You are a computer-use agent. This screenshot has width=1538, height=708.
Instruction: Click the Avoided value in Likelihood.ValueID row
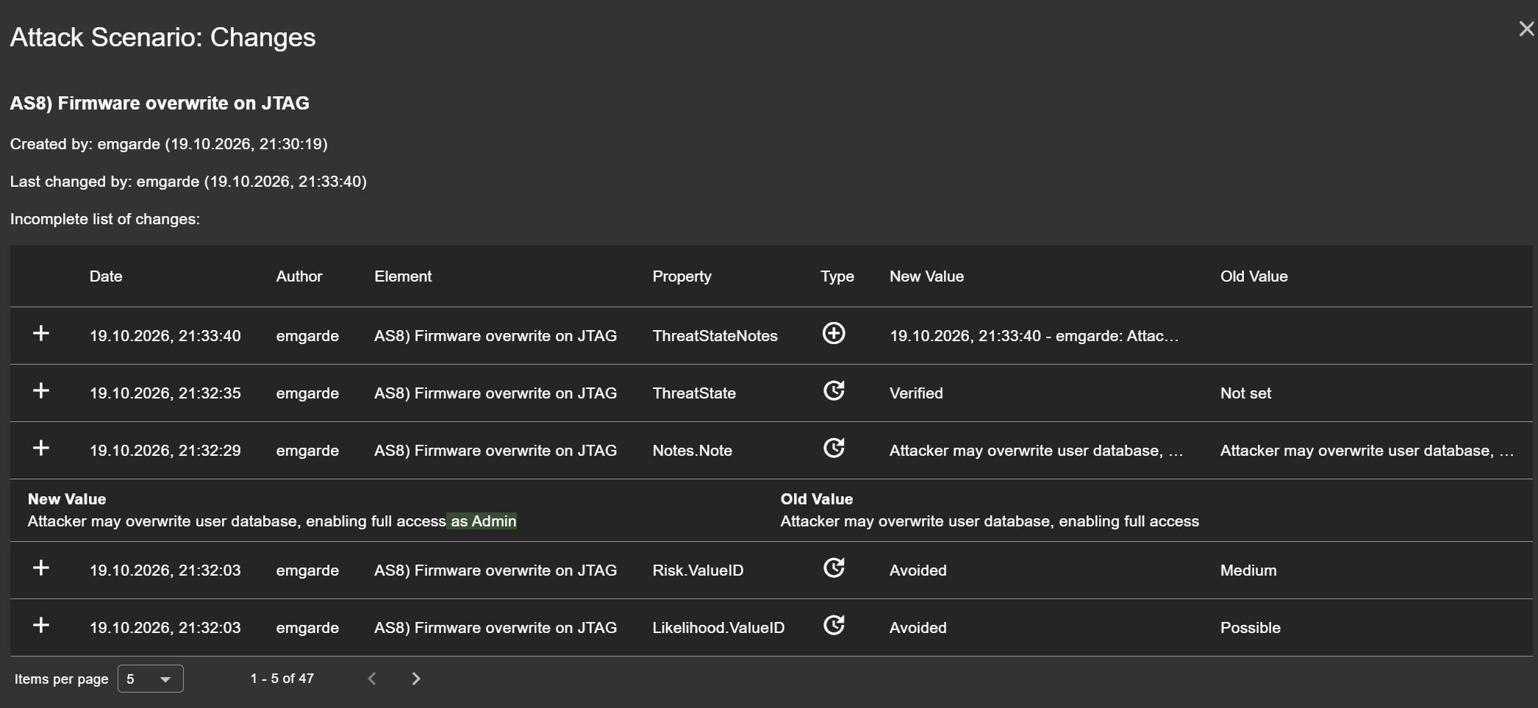point(918,628)
